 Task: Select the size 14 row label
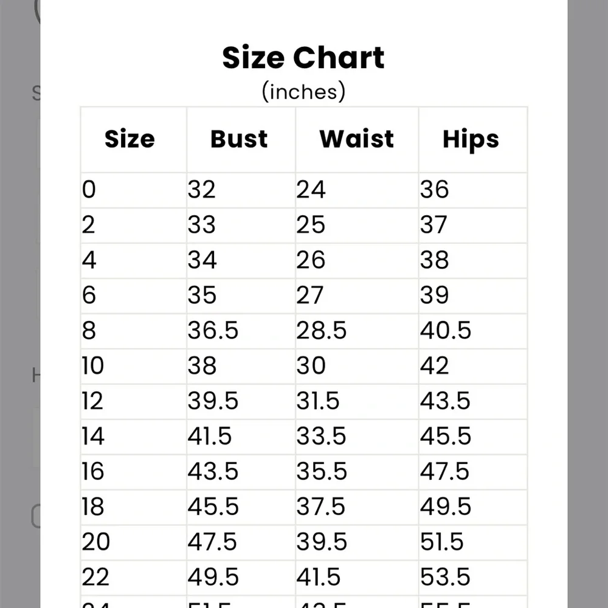point(93,436)
